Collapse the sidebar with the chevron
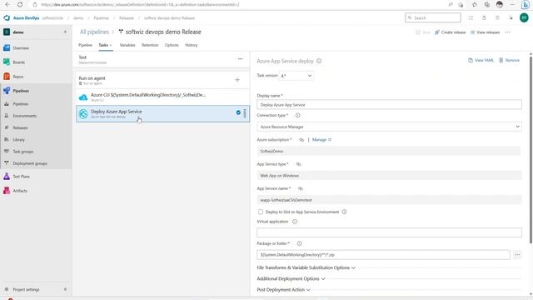Image resolution: width=533 pixels, height=300 pixels. (x=65, y=289)
